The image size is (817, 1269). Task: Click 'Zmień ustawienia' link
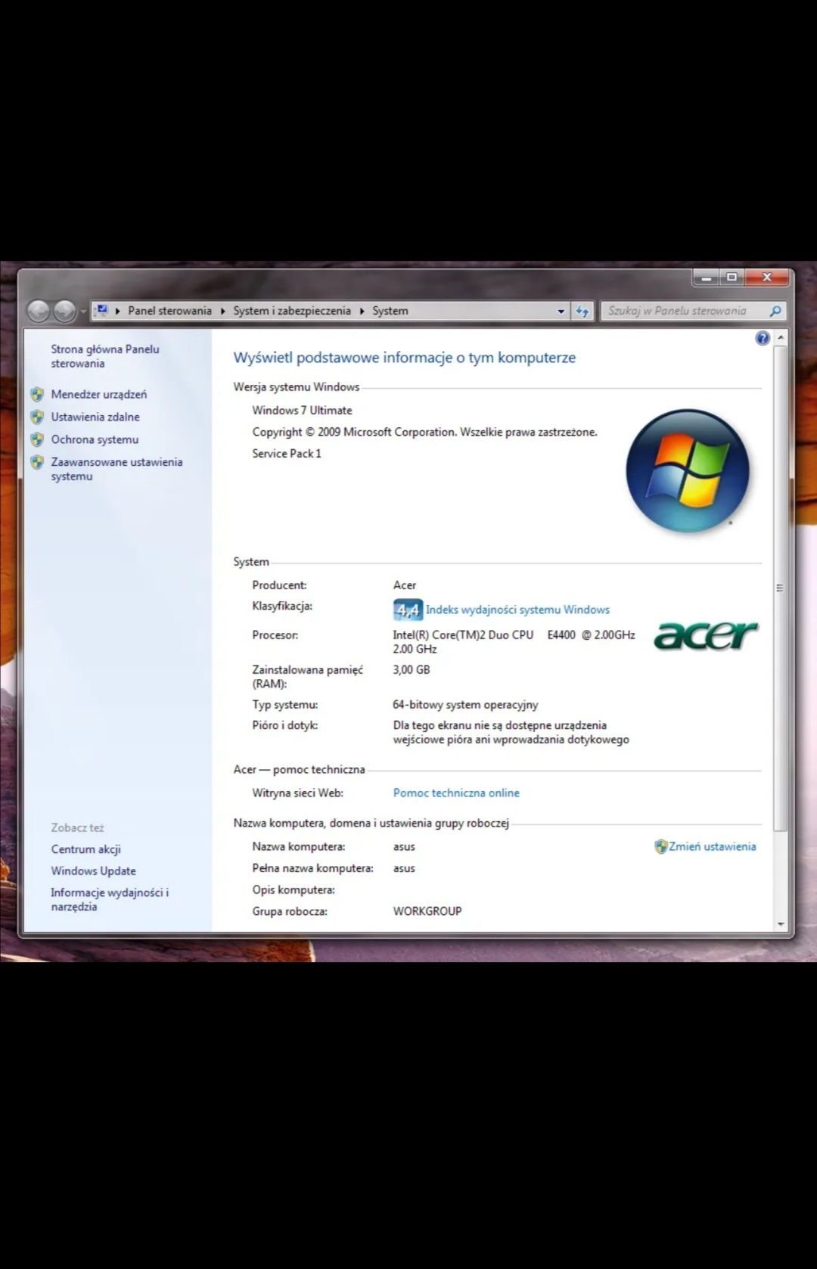click(712, 846)
